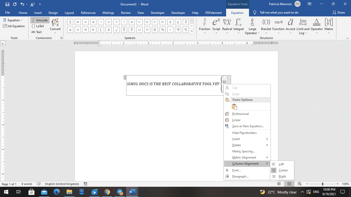
Task: Select Right column alignment
Action: (x=283, y=176)
